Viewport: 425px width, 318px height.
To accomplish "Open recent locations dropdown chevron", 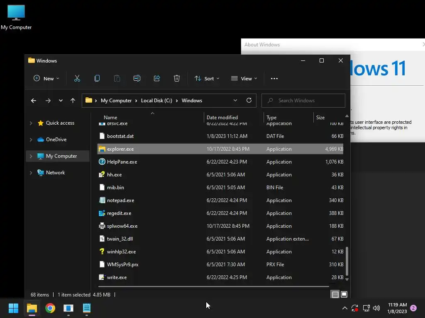I will tap(61, 101).
